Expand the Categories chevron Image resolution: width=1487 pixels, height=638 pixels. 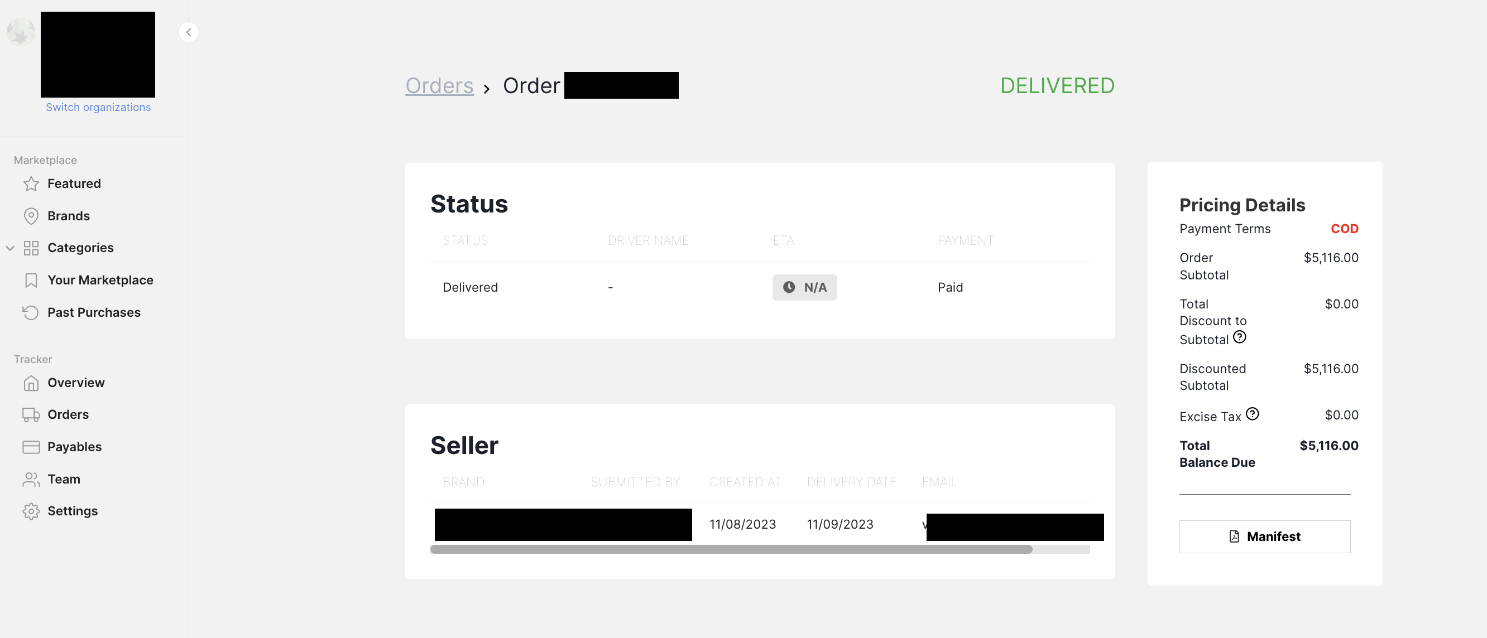tap(10, 248)
